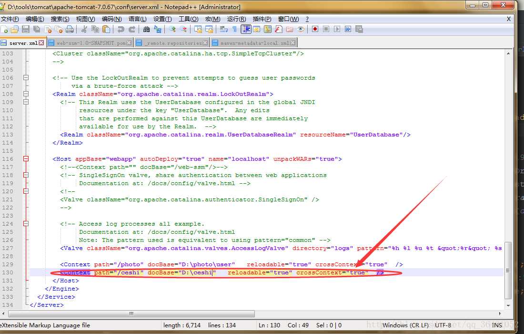The image size is (524, 334).
Task: Toggle Show all characters pilcrow icon
Action: 234,30
